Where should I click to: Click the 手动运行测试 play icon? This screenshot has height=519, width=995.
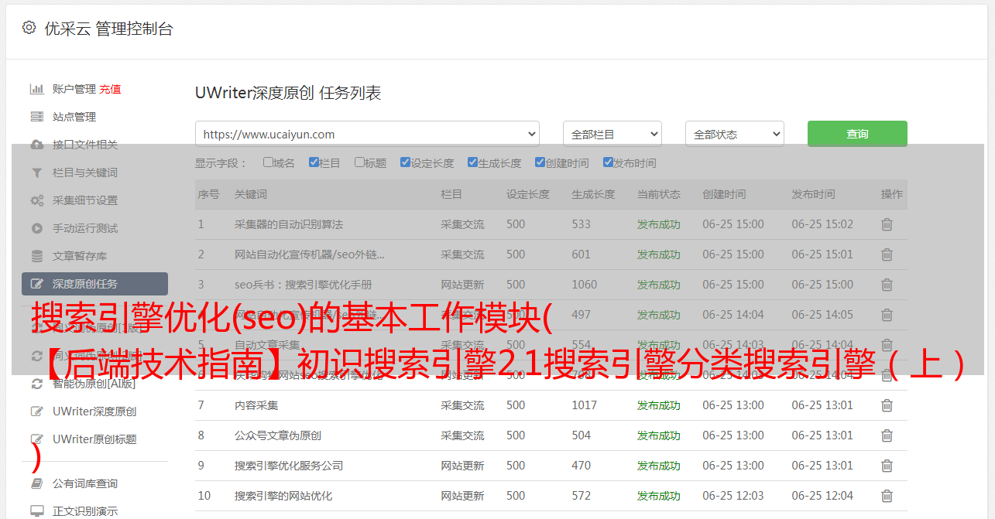coord(36,228)
